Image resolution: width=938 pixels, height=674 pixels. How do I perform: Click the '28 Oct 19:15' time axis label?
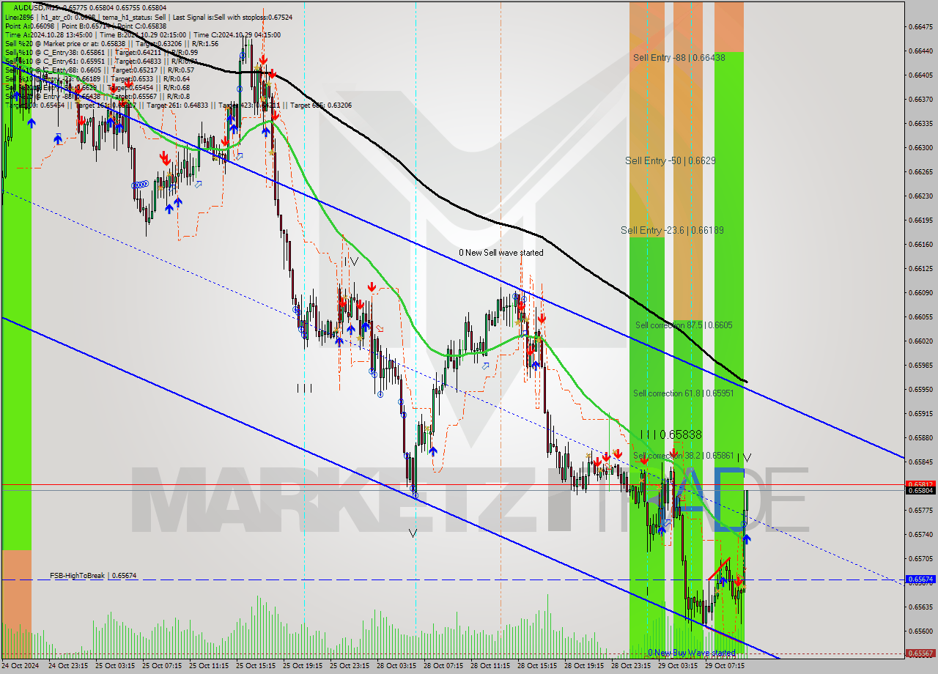[x=584, y=666]
